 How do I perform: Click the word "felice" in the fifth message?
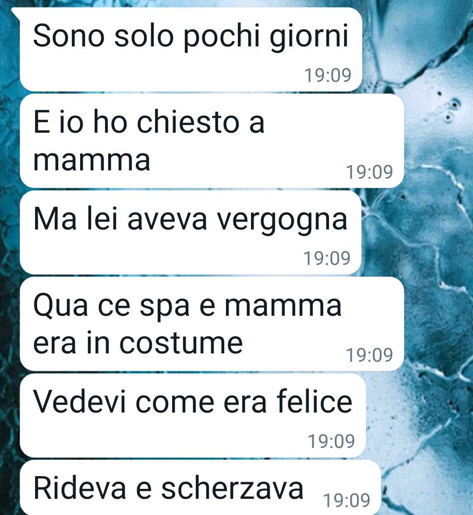(x=314, y=400)
